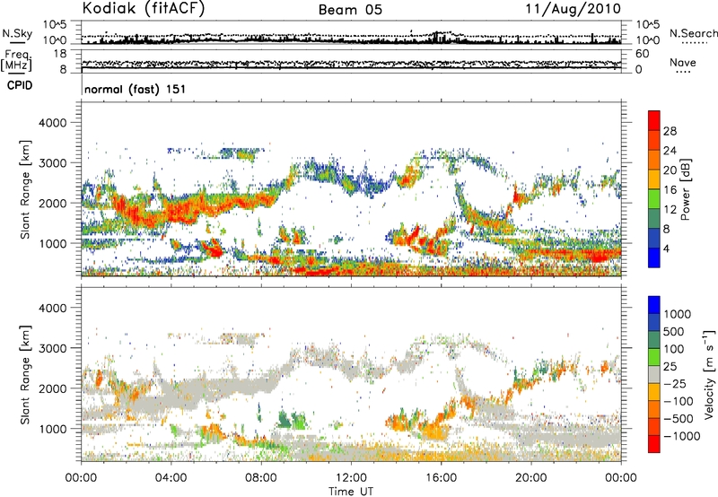Click the '16' tick on Power colorbar
Image resolution: width=718 pixels, height=497 pixels.
tap(670, 190)
